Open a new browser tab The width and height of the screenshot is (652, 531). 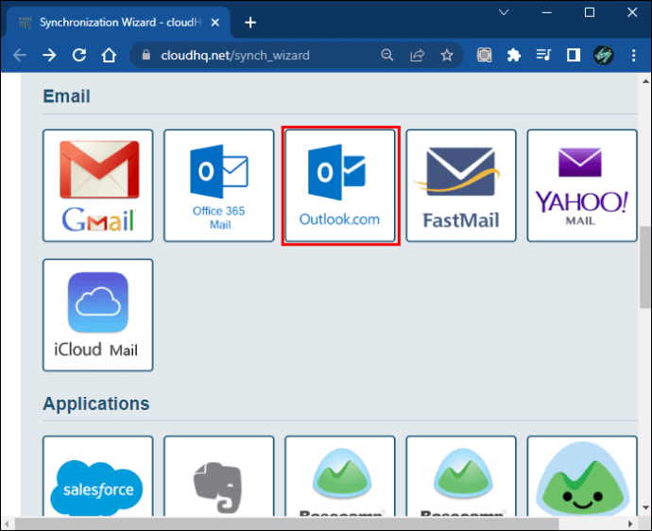pos(250,22)
